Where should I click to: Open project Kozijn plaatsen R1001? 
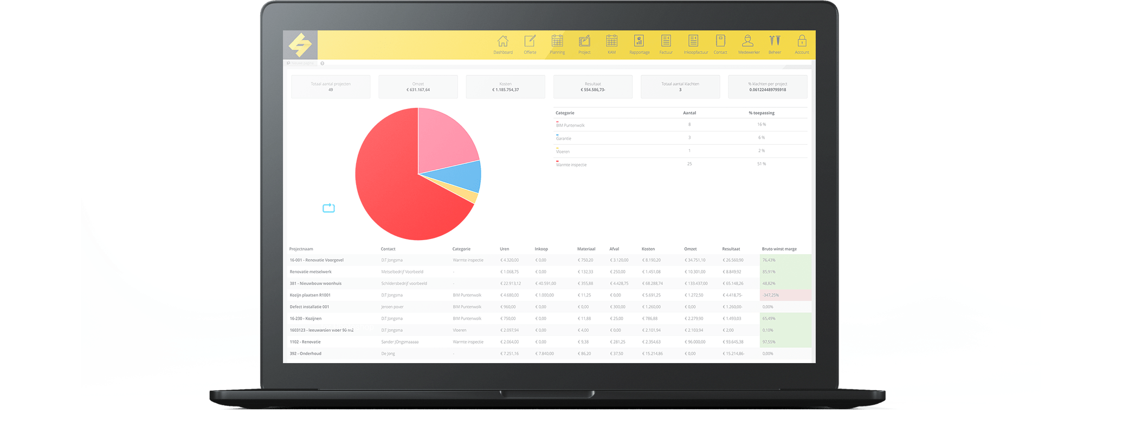click(310, 295)
